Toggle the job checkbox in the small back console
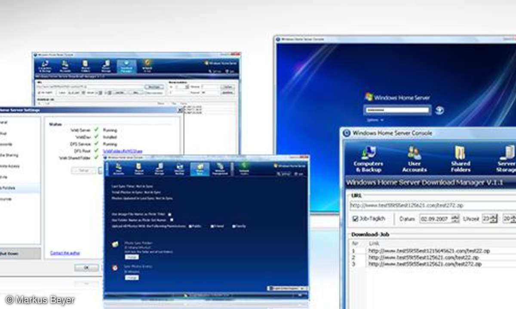 pyautogui.click(x=40, y=92)
